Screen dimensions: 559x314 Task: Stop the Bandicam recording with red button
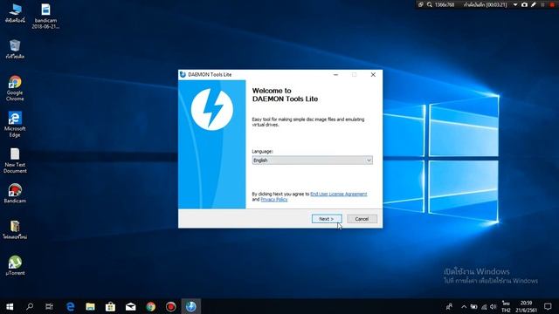click(552, 4)
